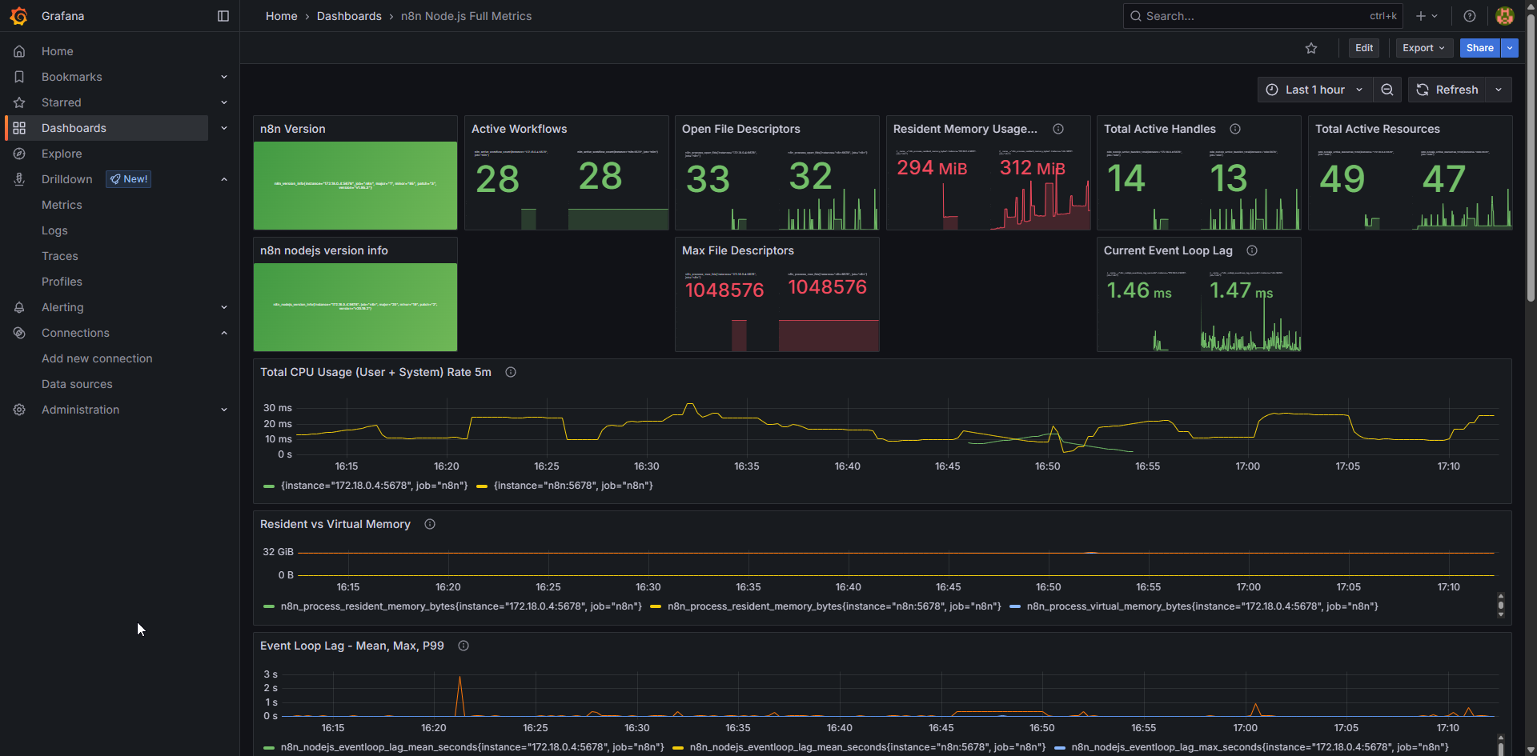Click the Explore compass icon
Image resolution: width=1537 pixels, height=756 pixels.
coord(19,154)
